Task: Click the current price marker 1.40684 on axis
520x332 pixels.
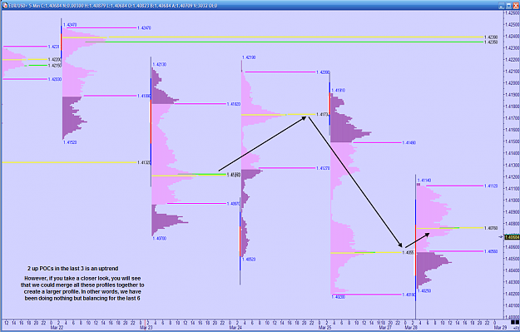Action: click(x=512, y=237)
